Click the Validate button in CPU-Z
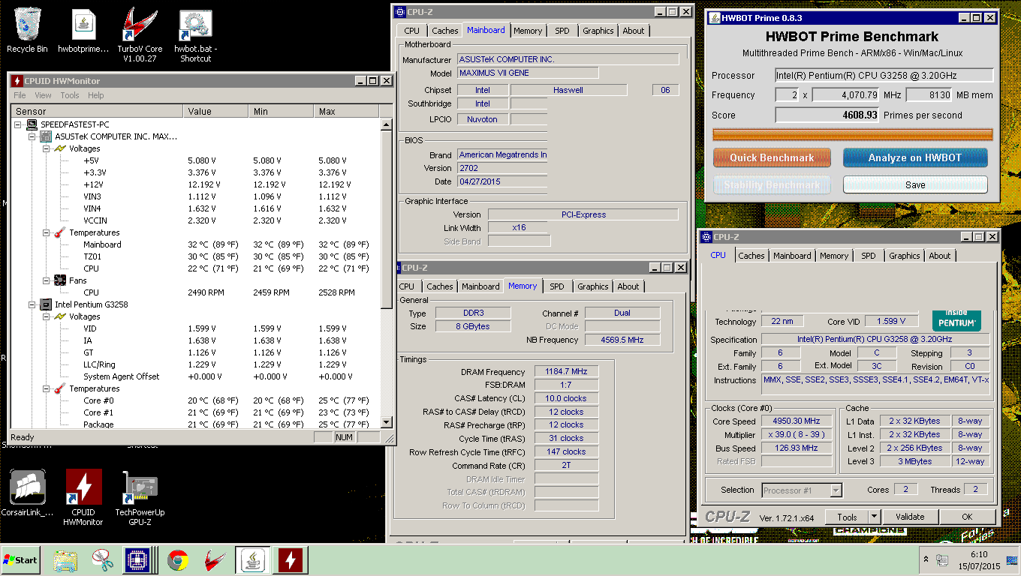The image size is (1021, 576). coord(909,517)
